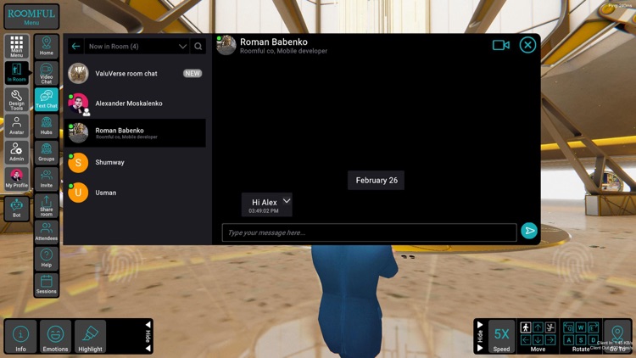Click the Hi Alex message bubble
The width and height of the screenshot is (636, 358).
[266, 205]
